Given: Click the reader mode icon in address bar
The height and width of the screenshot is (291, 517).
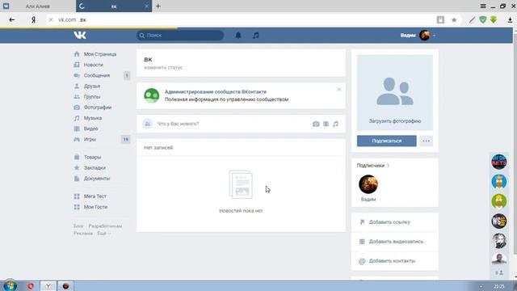Looking at the screenshot, I should click(440, 19).
